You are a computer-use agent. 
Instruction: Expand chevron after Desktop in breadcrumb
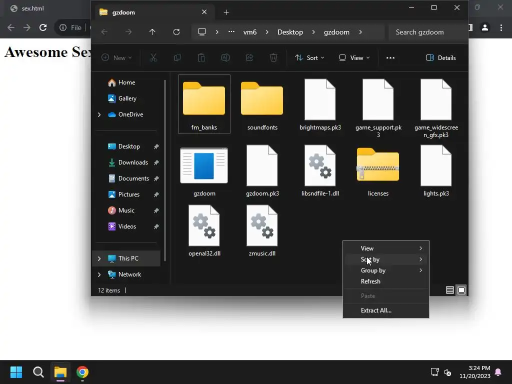click(313, 32)
